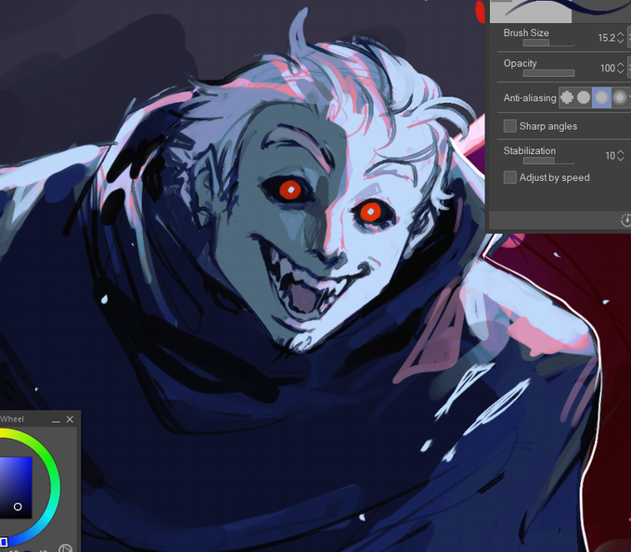Close the Color Wheel panel
This screenshot has height=552, width=631.
pyautogui.click(x=70, y=419)
